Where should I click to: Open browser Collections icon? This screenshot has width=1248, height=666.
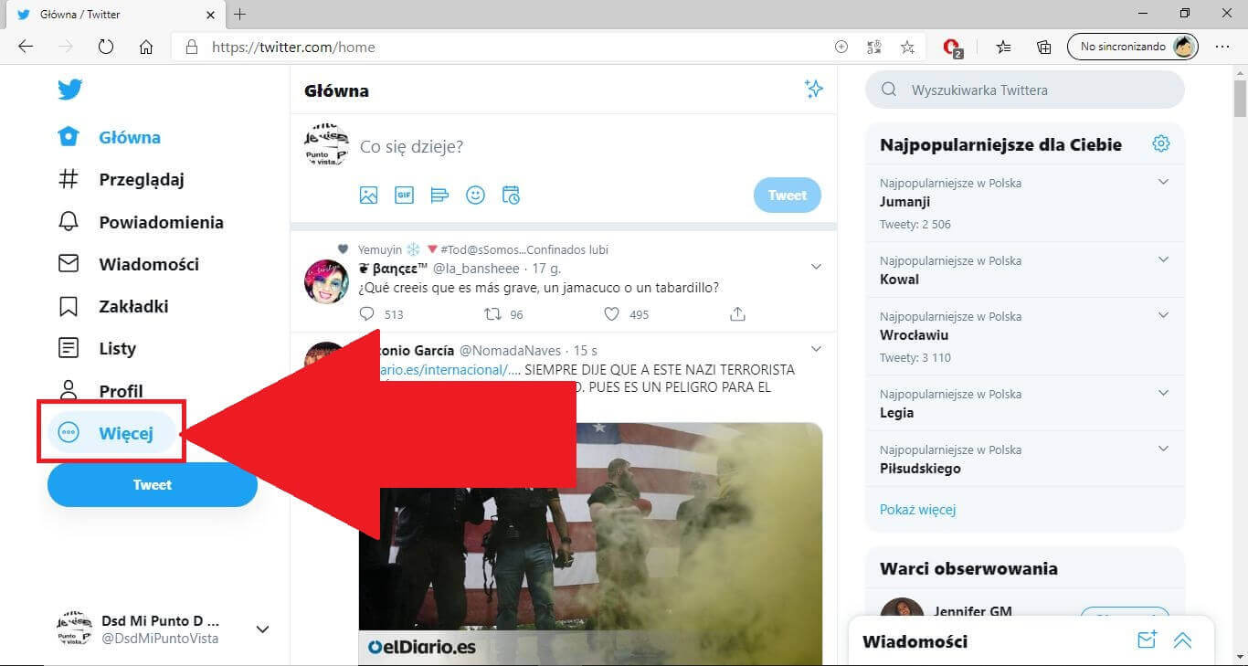pyautogui.click(x=1043, y=47)
